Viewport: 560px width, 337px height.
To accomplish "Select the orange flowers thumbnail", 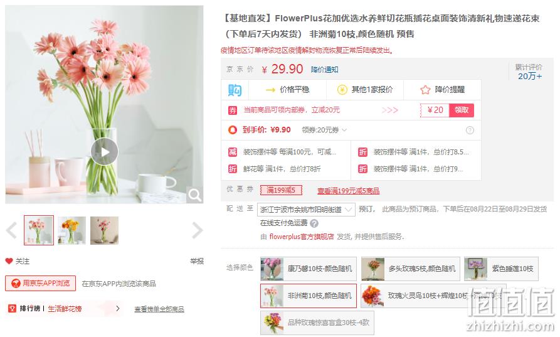I will tap(71, 230).
